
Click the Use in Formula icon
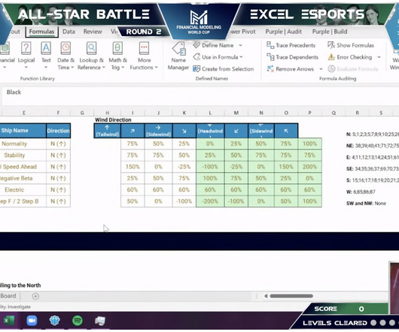point(196,57)
